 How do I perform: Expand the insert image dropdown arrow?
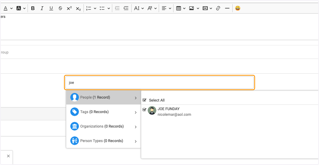tap(198, 8)
